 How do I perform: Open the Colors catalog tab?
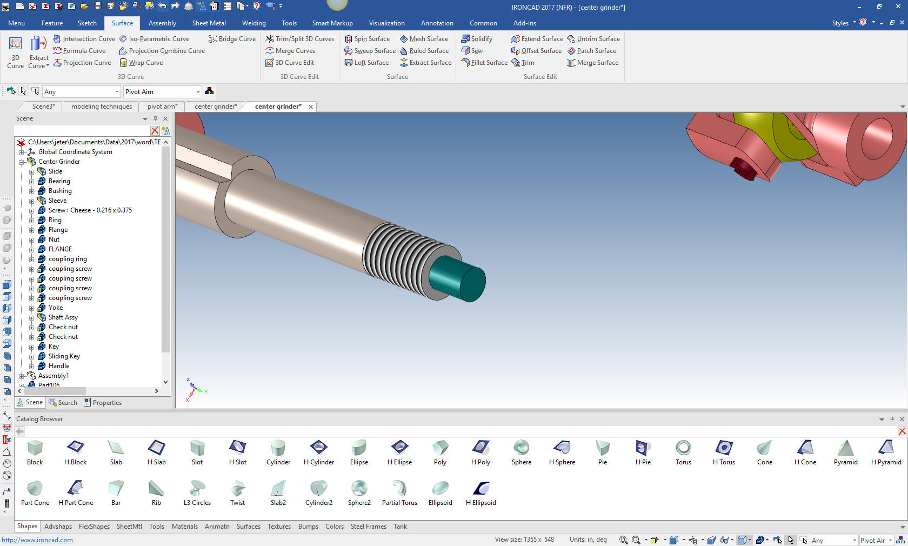tap(334, 527)
